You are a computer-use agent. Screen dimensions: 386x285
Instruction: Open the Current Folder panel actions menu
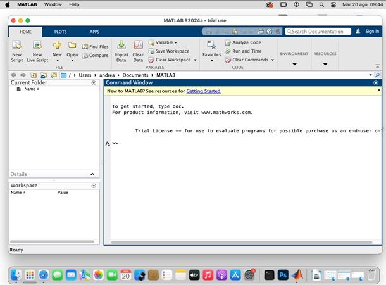94,83
